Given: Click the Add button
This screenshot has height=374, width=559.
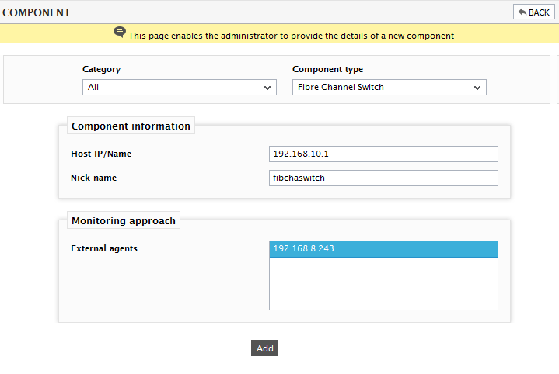Looking at the screenshot, I should click(264, 348).
